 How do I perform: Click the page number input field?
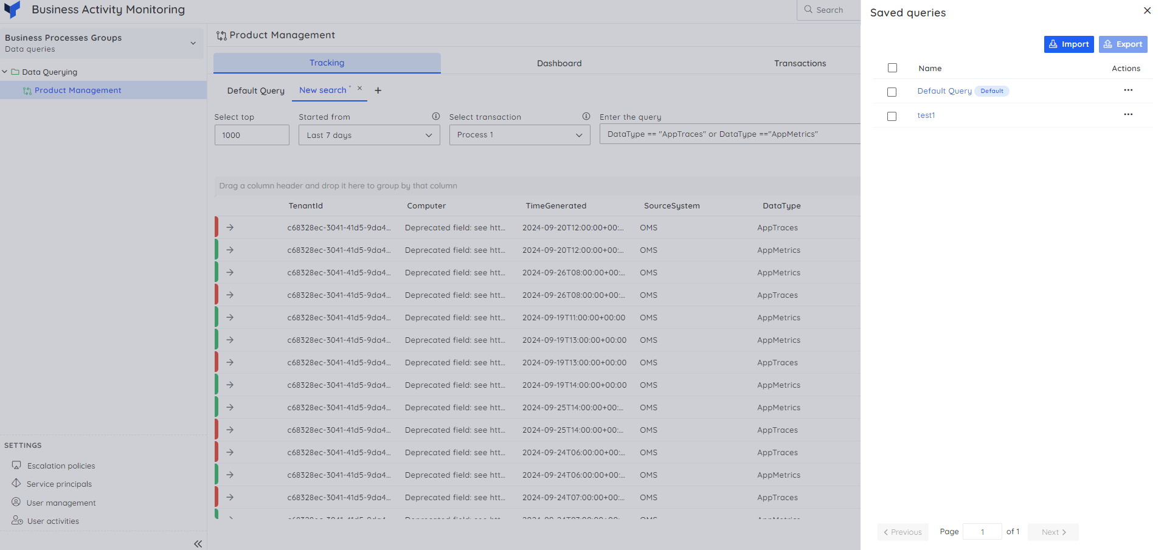(x=982, y=532)
